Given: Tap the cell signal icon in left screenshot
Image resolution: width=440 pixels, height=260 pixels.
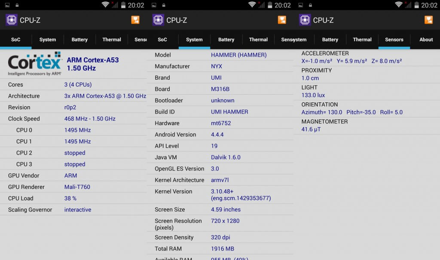Looking at the screenshot, I should (114, 5).
